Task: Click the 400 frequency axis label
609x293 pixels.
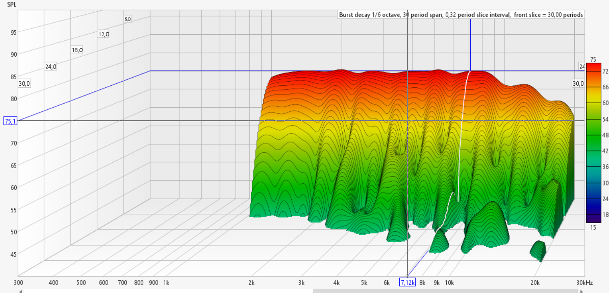Action: (x=54, y=282)
